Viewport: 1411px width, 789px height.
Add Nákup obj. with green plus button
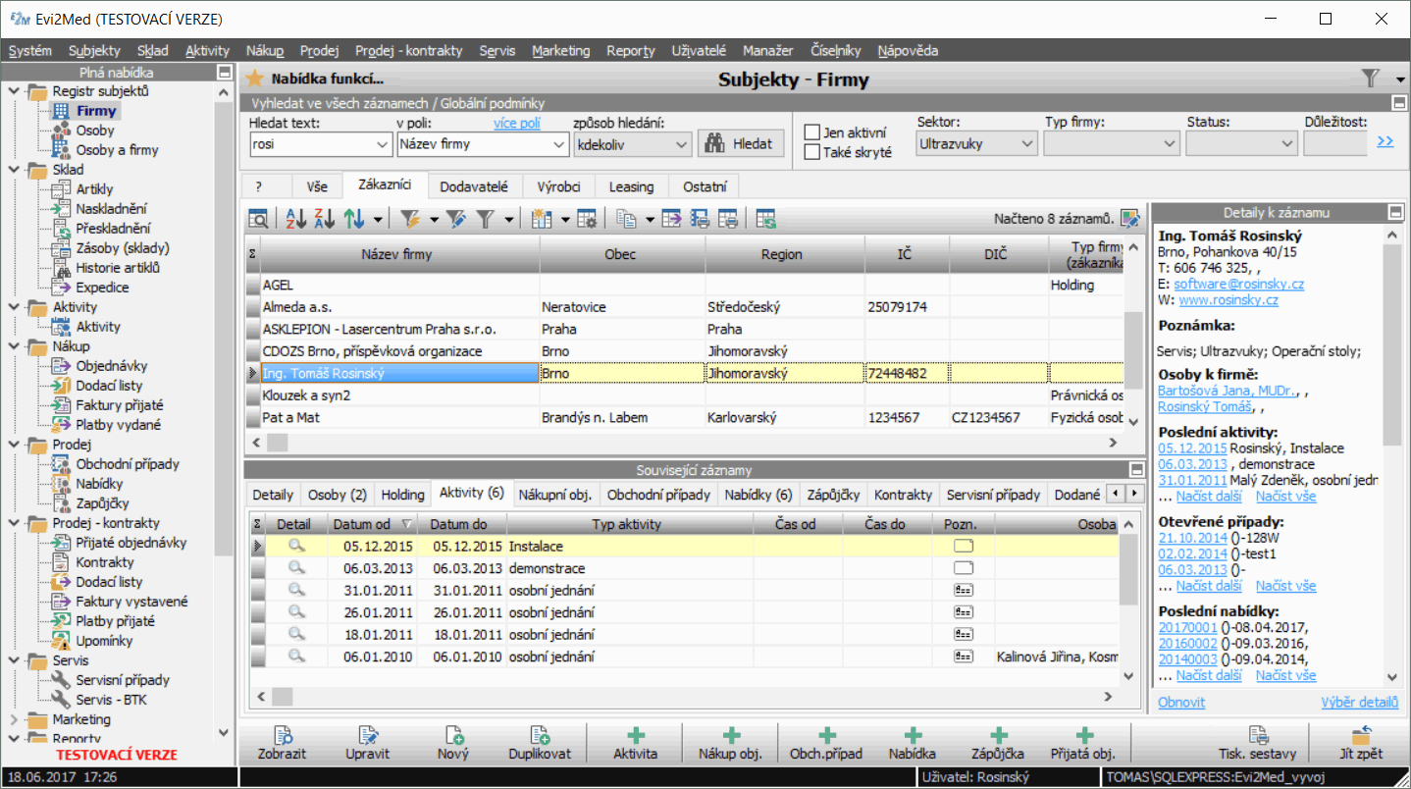coord(730,744)
